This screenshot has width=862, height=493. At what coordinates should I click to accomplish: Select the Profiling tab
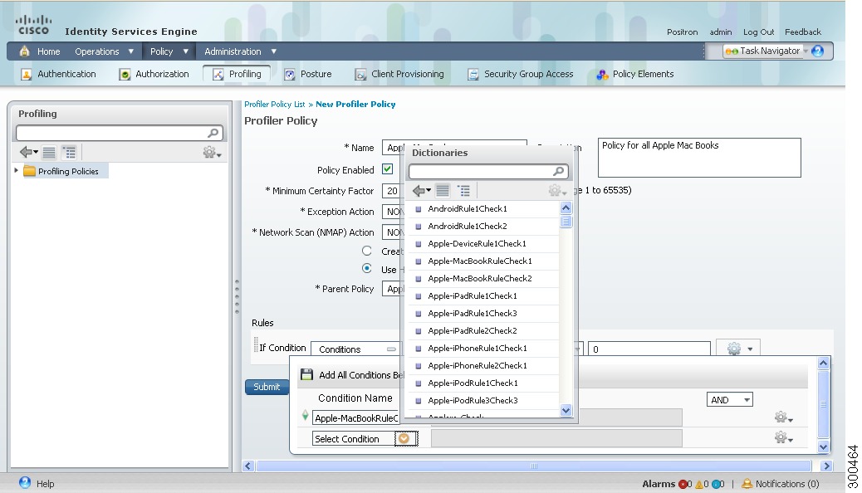point(237,74)
